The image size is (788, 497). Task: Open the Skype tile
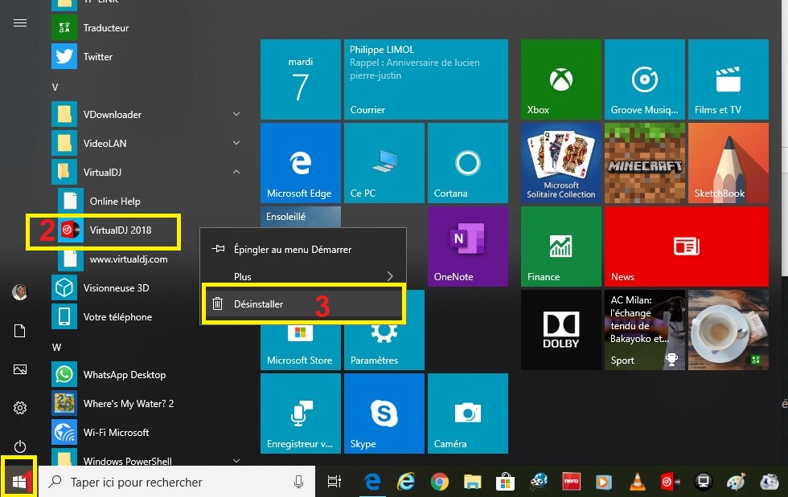pyautogui.click(x=384, y=413)
